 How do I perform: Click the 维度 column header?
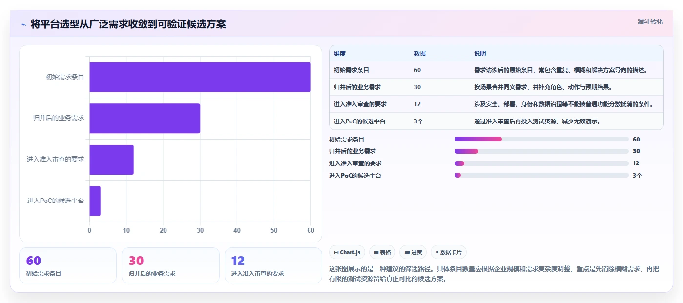click(340, 54)
